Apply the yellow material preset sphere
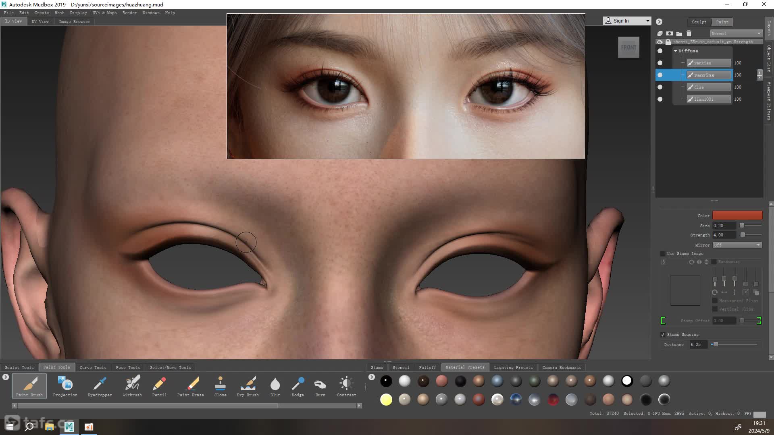Screen dimensions: 774x435 (x=386, y=400)
